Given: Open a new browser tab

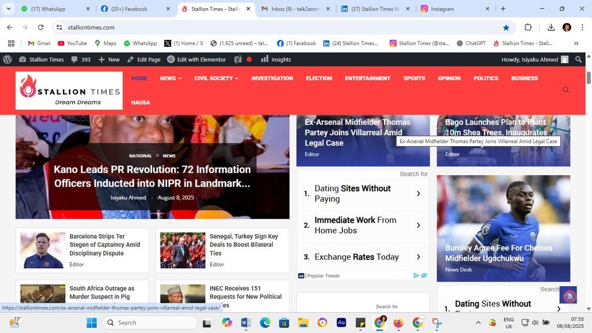Looking at the screenshot, I should pyautogui.click(x=503, y=9).
